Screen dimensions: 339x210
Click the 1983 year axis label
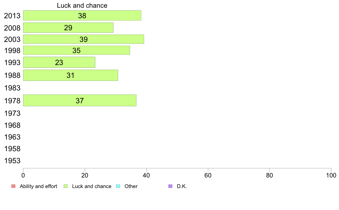coord(12,88)
